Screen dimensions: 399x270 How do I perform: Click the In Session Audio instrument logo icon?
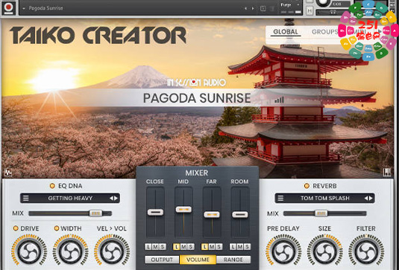(x=8, y=7)
